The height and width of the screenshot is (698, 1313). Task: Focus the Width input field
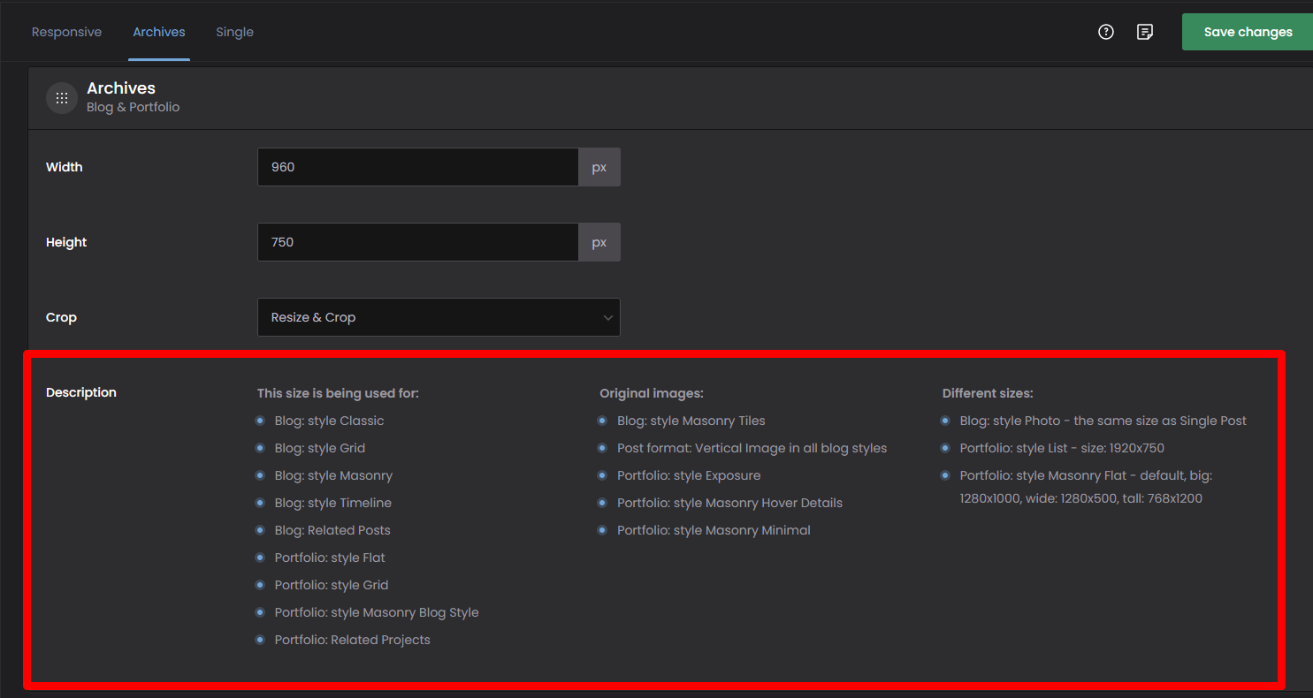click(x=418, y=167)
